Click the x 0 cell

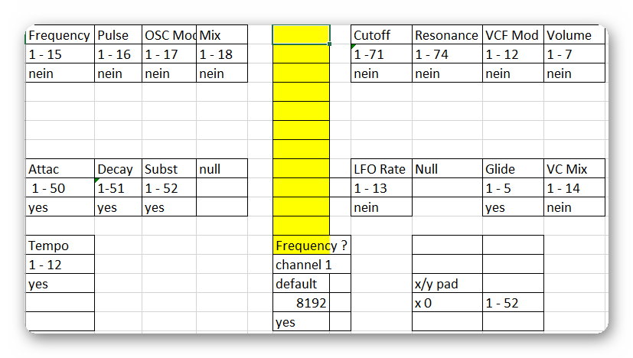447,303
